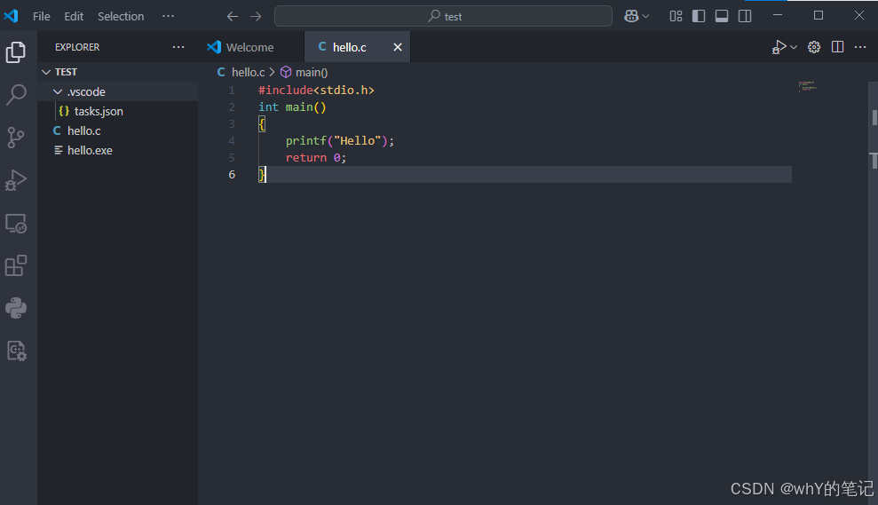Click the printf("Hello"); statement

tap(340, 140)
